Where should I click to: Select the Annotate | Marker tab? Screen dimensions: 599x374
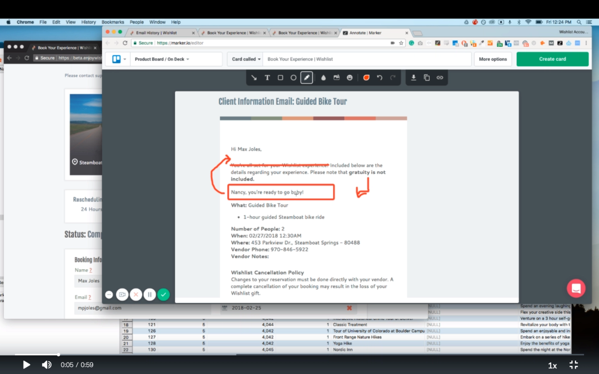374,33
